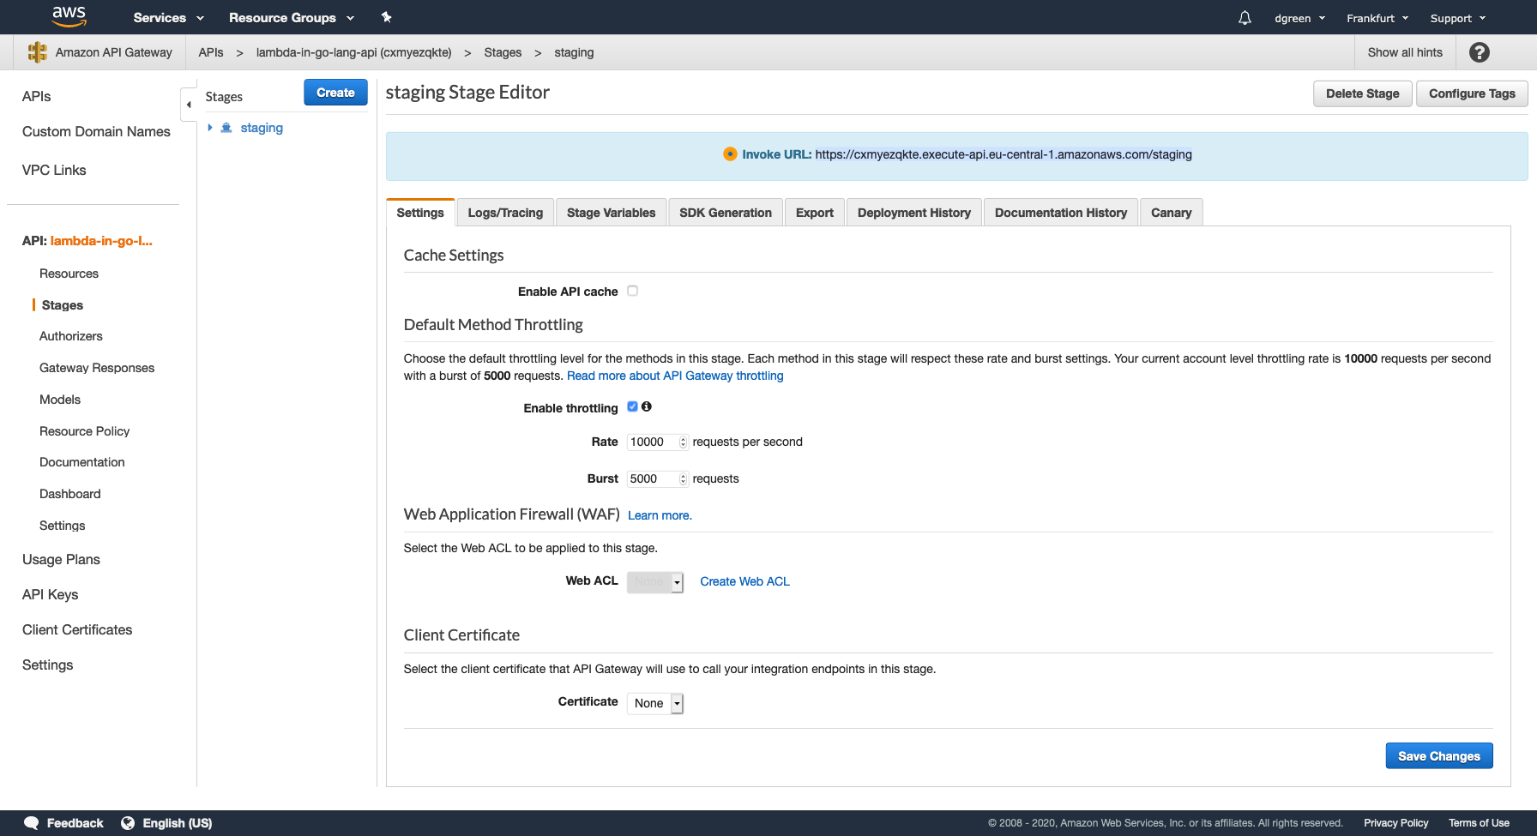Viewport: 1537px width, 836px height.
Task: Open the Frankfurt region dropdown
Action: click(1377, 18)
